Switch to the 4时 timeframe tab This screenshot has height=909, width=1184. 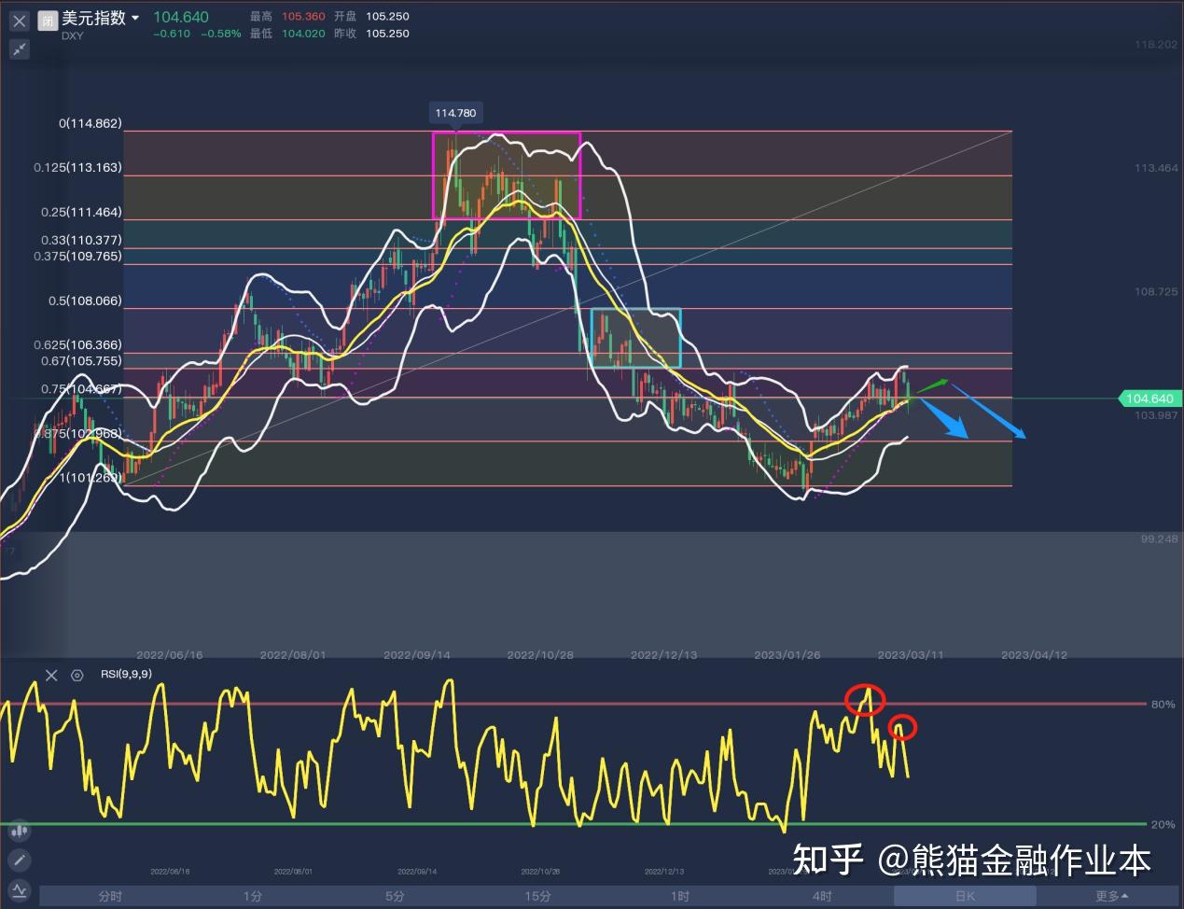pyautogui.click(x=822, y=895)
